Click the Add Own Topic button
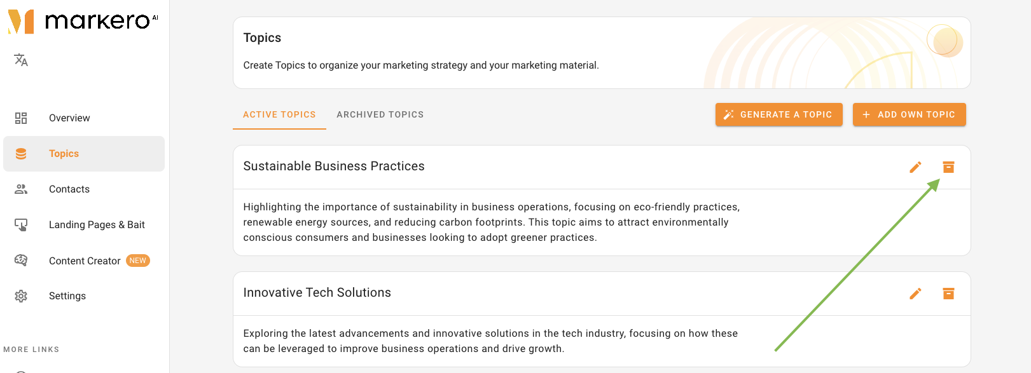Viewport: 1031px width, 373px height. point(910,114)
